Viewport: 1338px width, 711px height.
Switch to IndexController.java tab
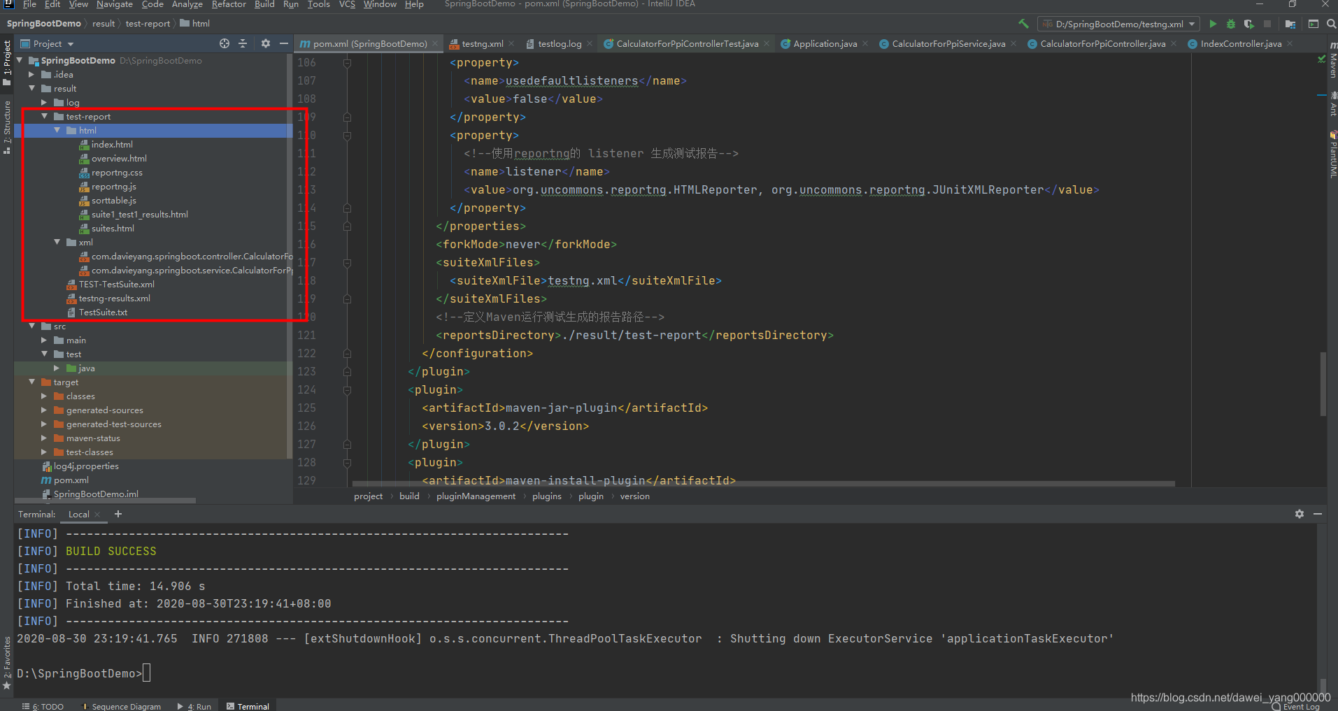(1241, 43)
